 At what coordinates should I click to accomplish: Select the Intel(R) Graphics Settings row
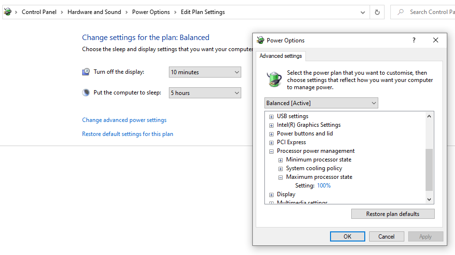pos(309,125)
